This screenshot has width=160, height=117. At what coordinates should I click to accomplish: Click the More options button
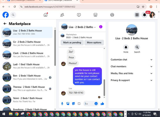click(94, 43)
